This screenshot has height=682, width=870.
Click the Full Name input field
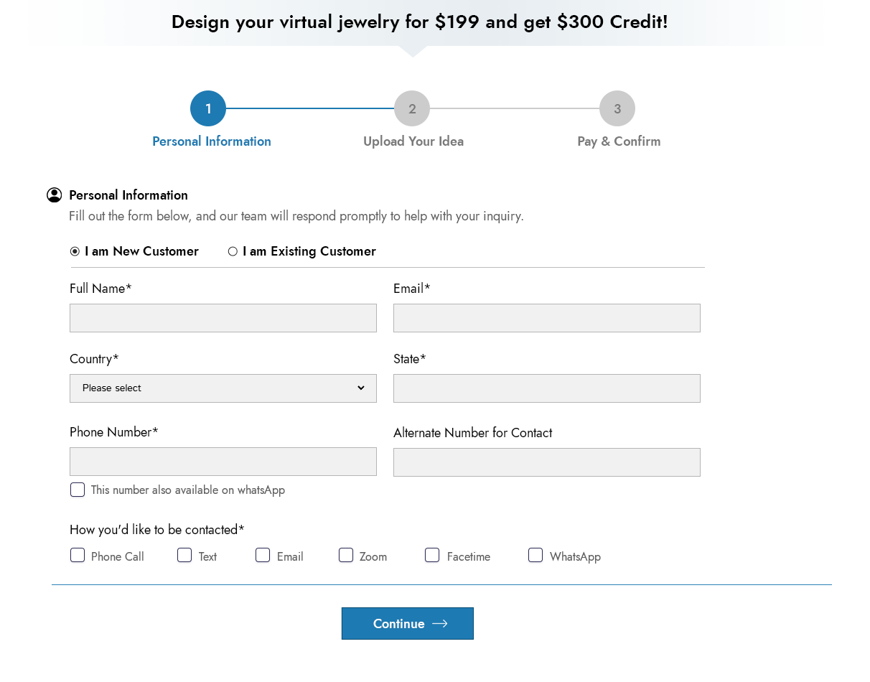[x=223, y=318]
